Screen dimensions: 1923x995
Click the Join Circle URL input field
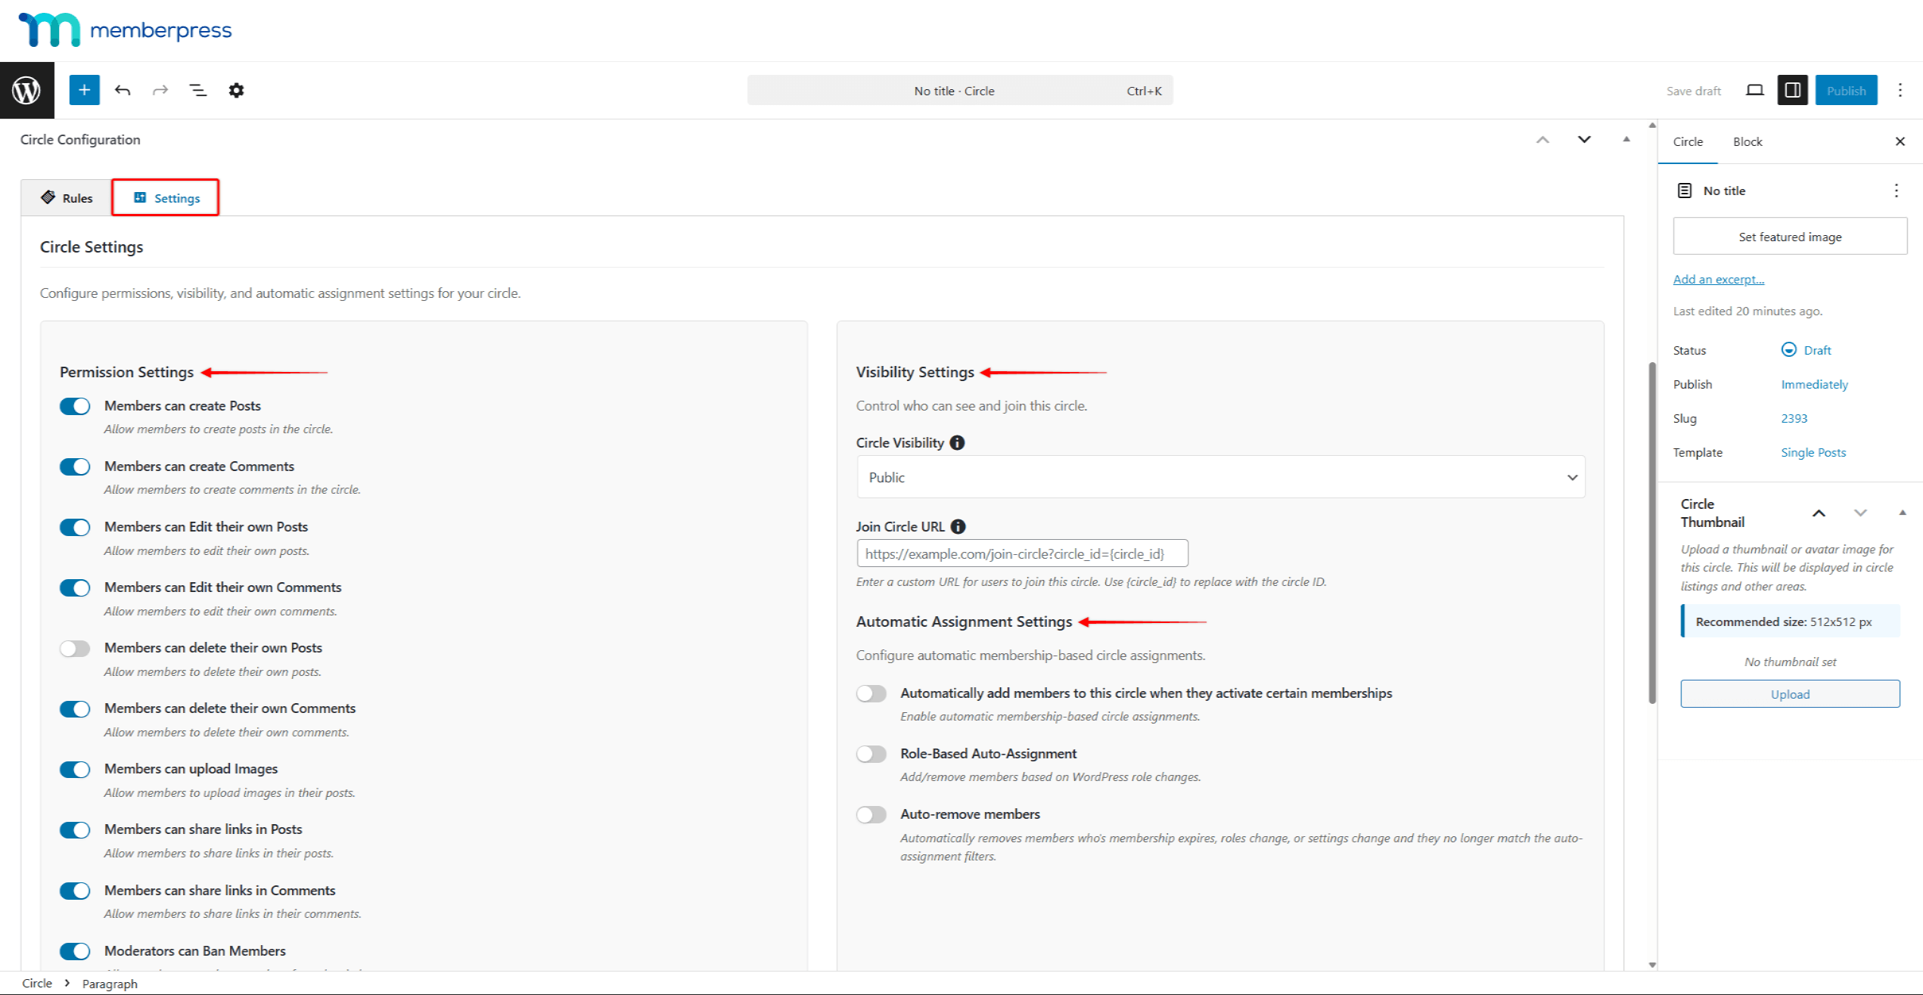(x=1021, y=554)
